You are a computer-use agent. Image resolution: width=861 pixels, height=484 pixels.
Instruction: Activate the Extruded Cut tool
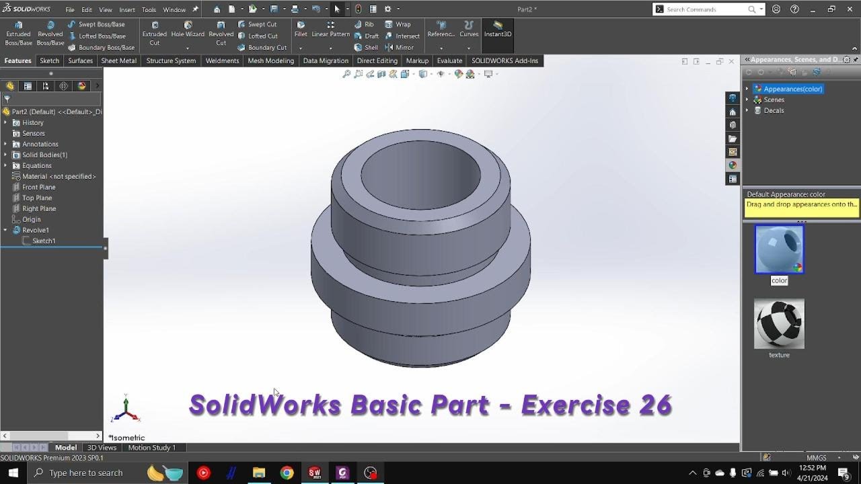tap(155, 33)
